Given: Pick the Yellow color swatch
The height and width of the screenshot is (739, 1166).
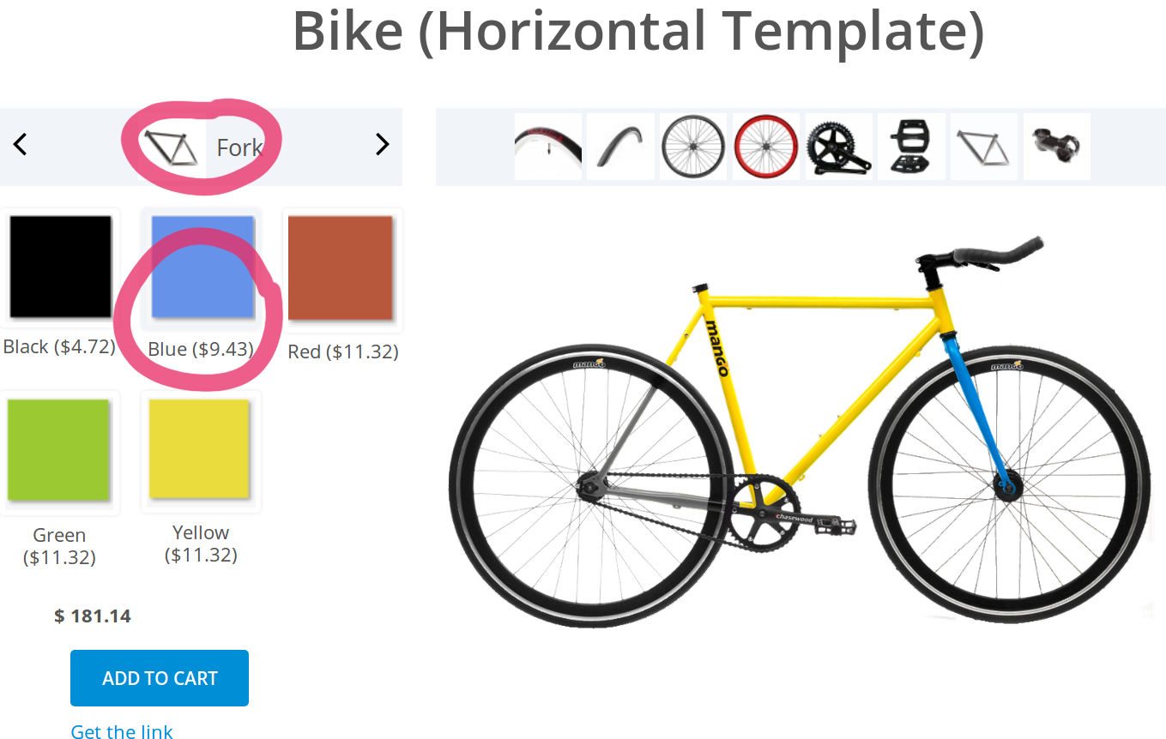Looking at the screenshot, I should [200, 452].
